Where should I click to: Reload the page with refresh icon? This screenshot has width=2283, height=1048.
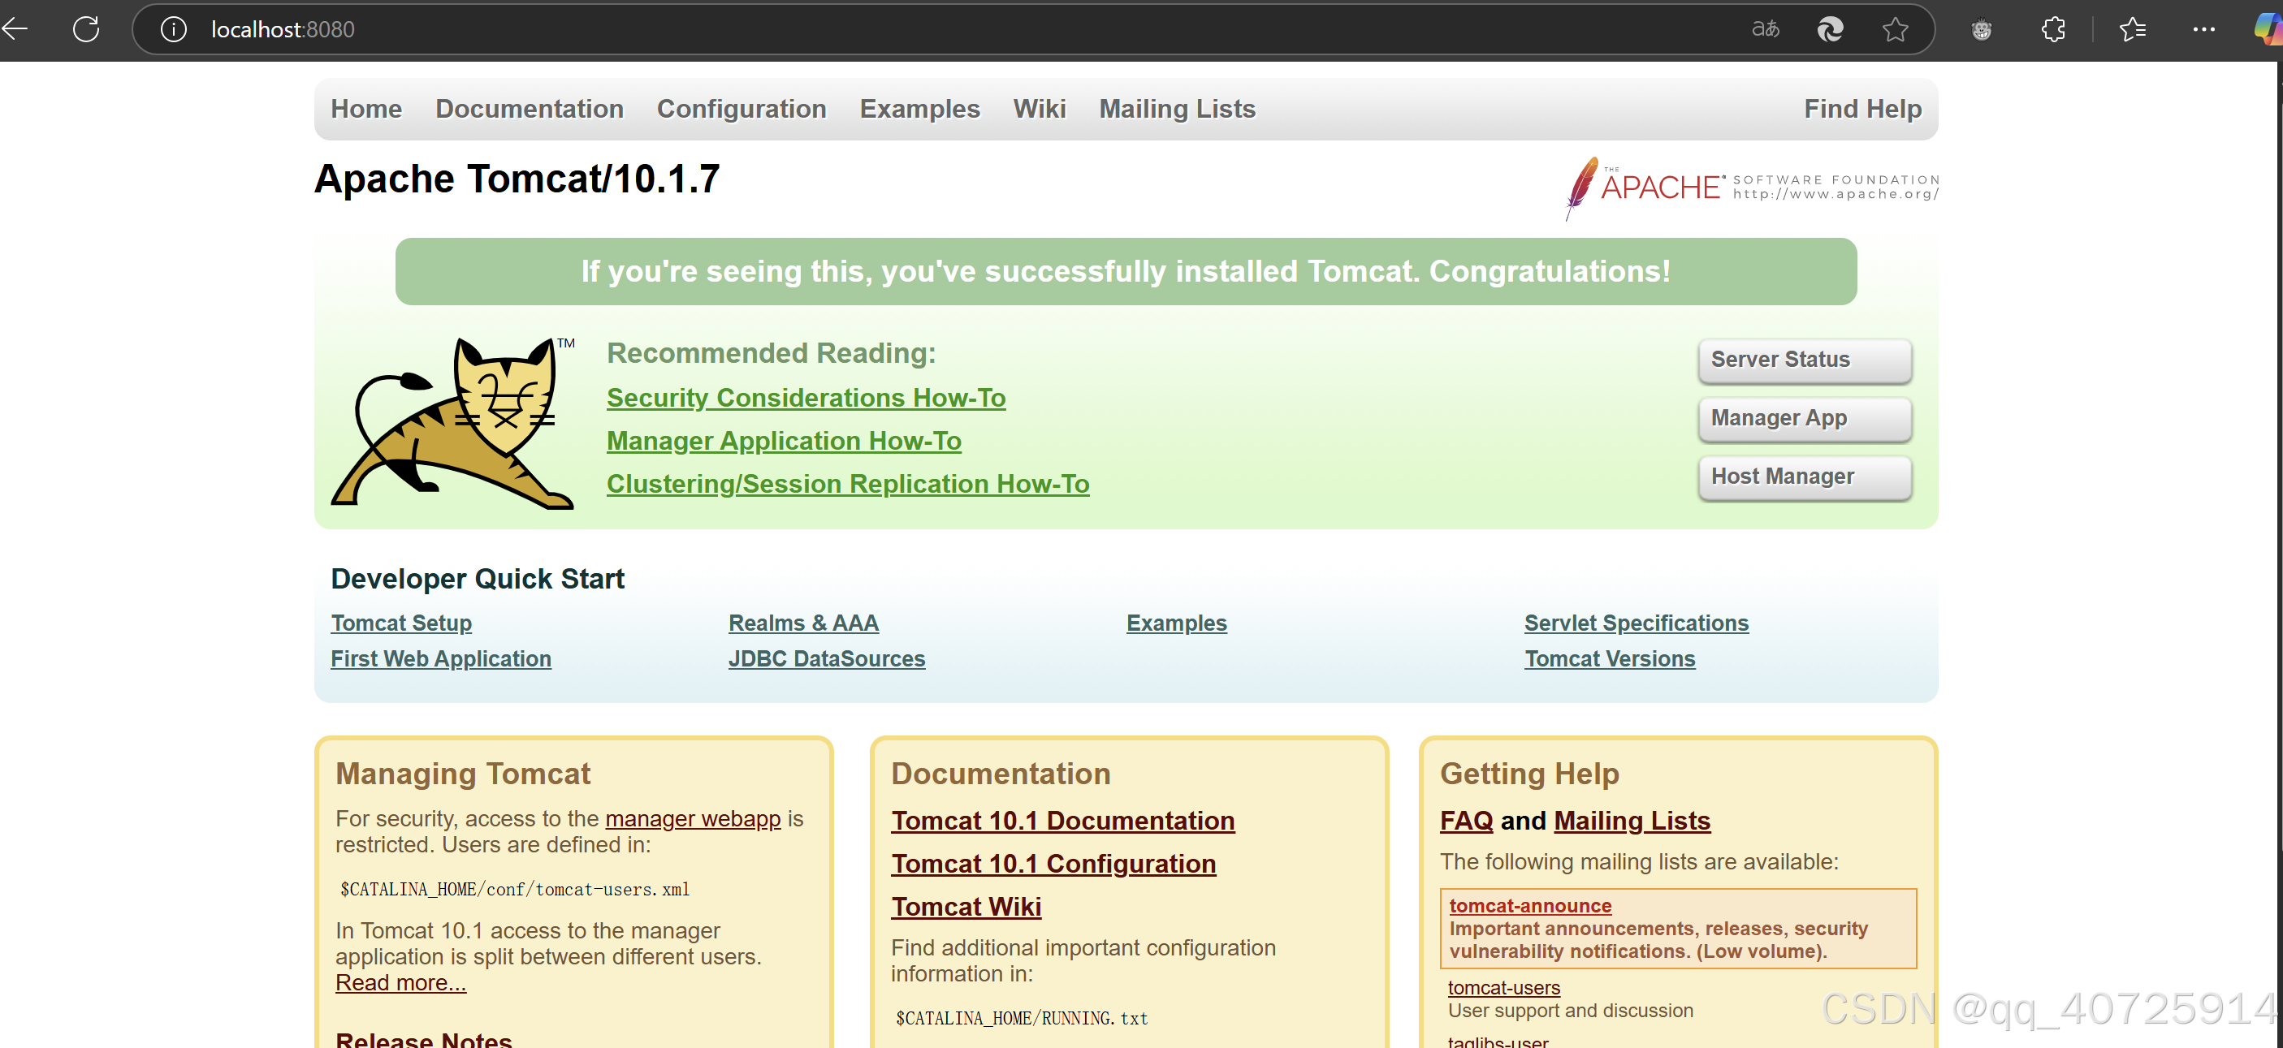[86, 29]
